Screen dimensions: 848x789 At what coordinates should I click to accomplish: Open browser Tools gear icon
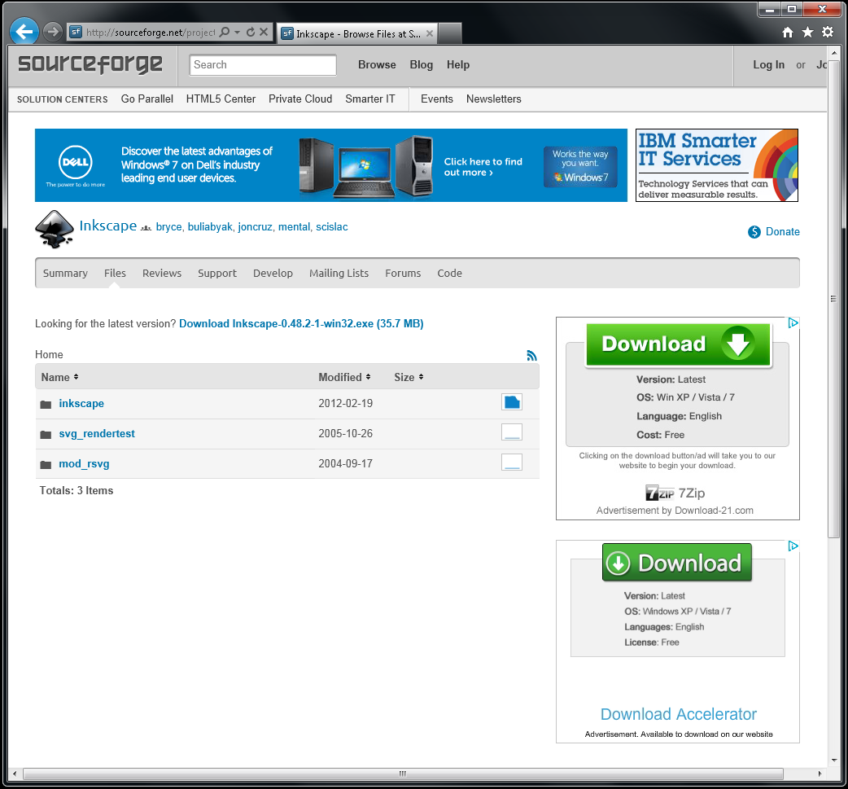pos(828,33)
